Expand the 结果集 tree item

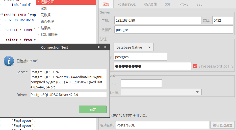click(38, 28)
